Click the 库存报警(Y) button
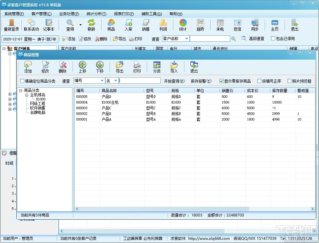The image size is (319, 243). tap(201, 81)
